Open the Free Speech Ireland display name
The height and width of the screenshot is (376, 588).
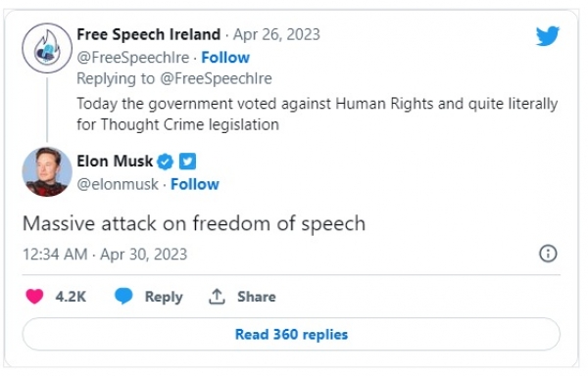point(149,34)
